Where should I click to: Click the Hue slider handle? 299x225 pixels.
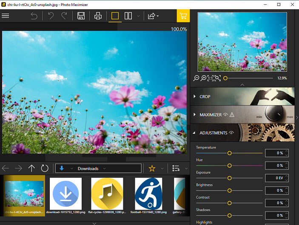[229, 166]
